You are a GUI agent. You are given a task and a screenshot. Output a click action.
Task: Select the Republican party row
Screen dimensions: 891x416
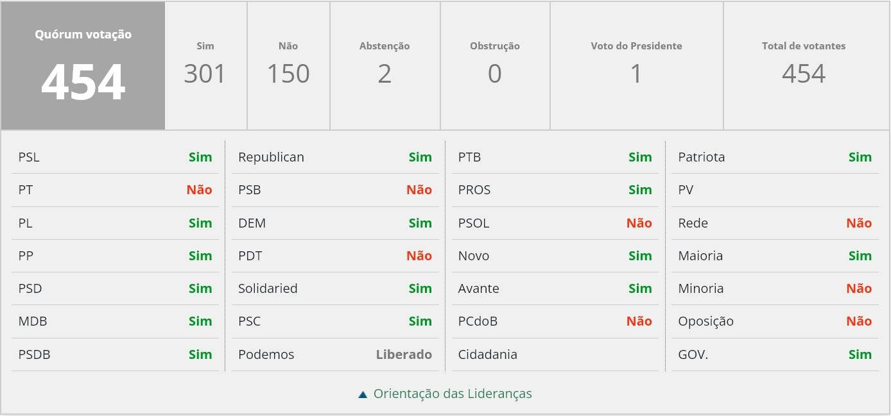coord(334,157)
